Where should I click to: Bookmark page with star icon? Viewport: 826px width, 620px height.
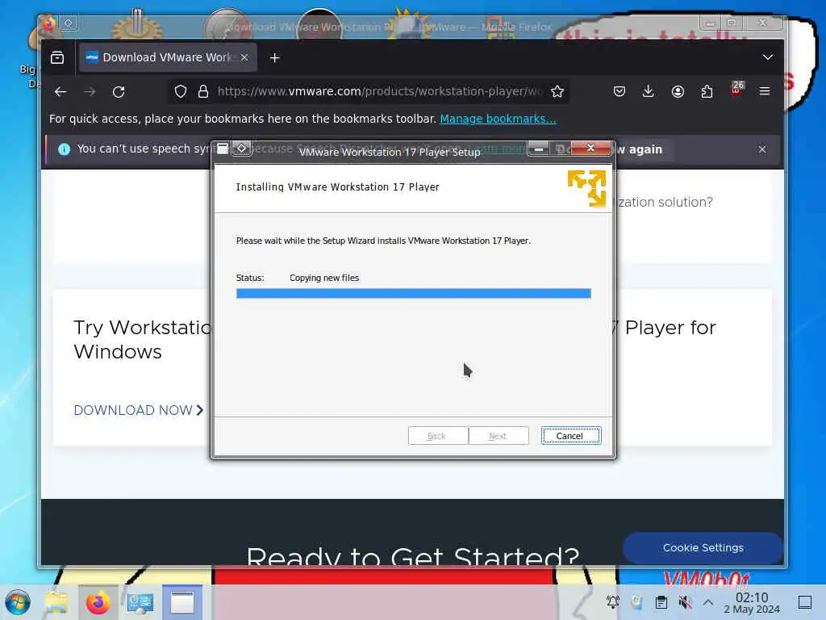pos(557,92)
